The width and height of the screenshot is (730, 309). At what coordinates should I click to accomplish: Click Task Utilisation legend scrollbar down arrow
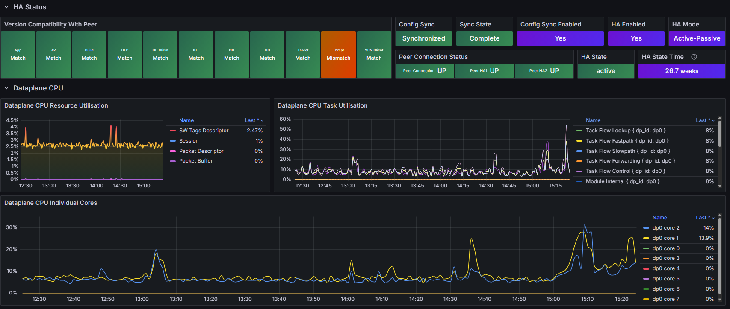720,186
